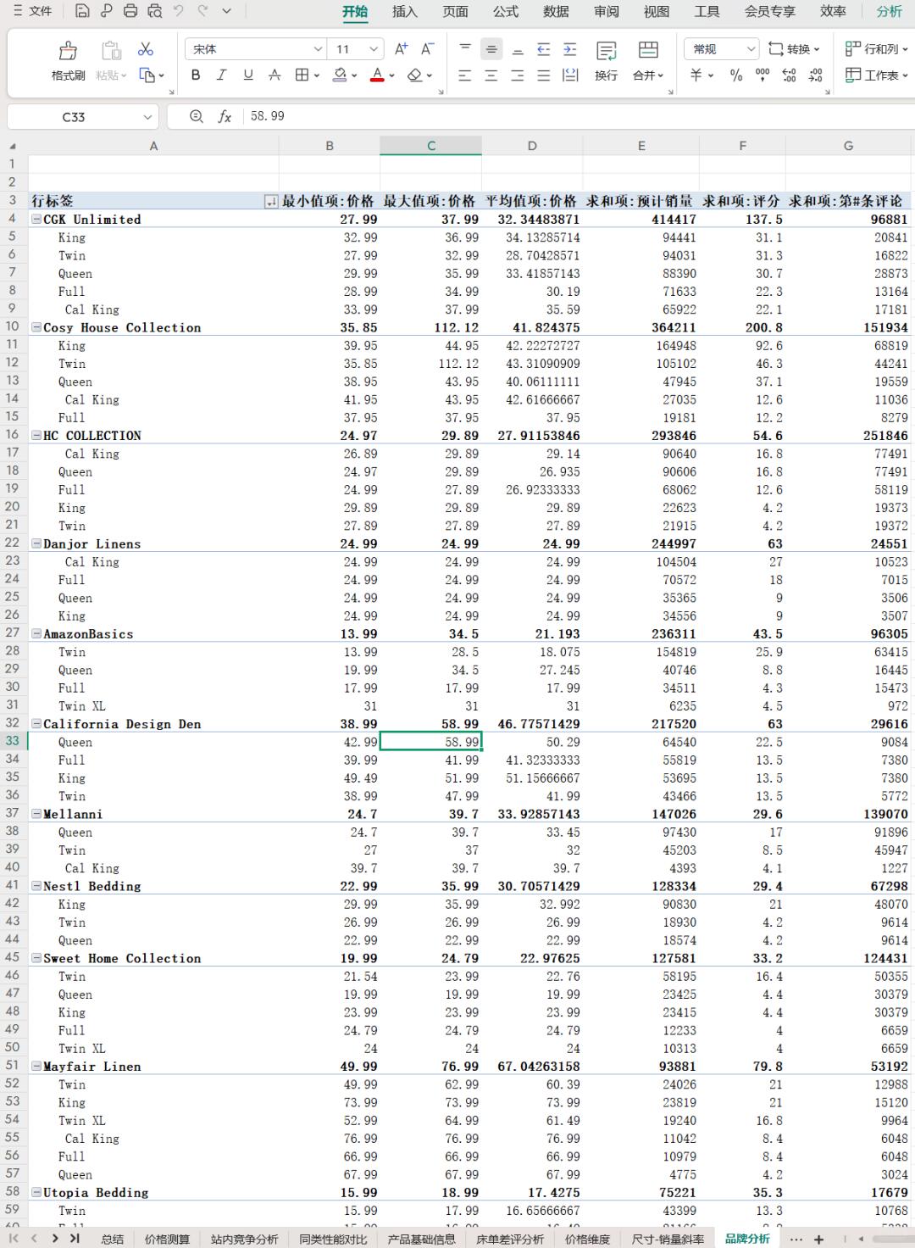Click the red font color swatch
Image resolution: width=915 pixels, height=1248 pixels.
(x=377, y=75)
